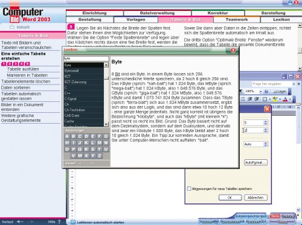Viewport: 302px width, 225px height.
Task: Open the Gestaltung tab
Action: pyautogui.click(x=90, y=20)
